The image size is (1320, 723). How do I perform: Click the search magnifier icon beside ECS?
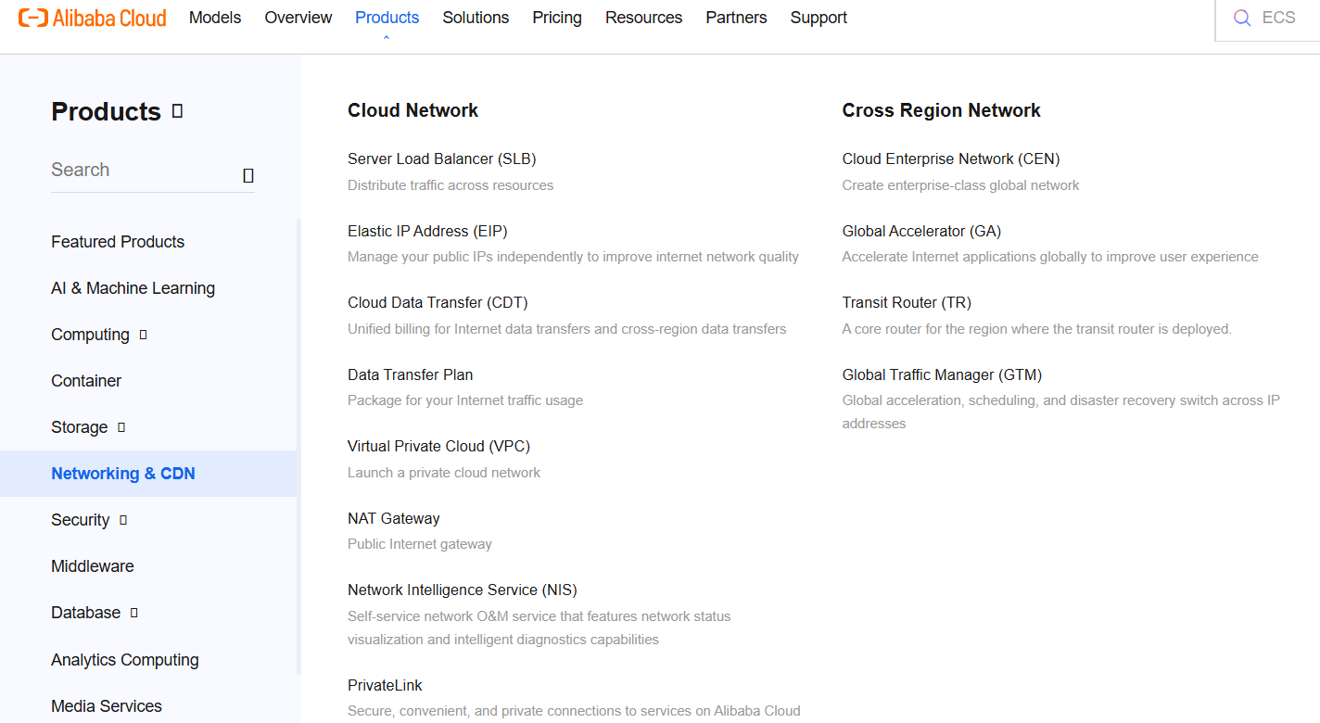[x=1242, y=18]
